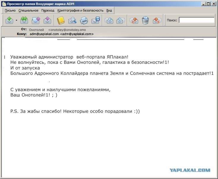This screenshot has width=218, height=179.
Task: Open the Reply button dropdown arrow
Action: (x=16, y=20)
